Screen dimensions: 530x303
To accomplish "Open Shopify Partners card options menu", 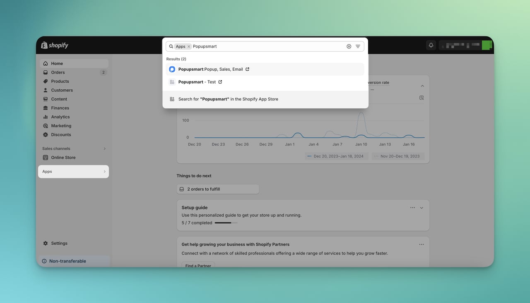I will 422,244.
